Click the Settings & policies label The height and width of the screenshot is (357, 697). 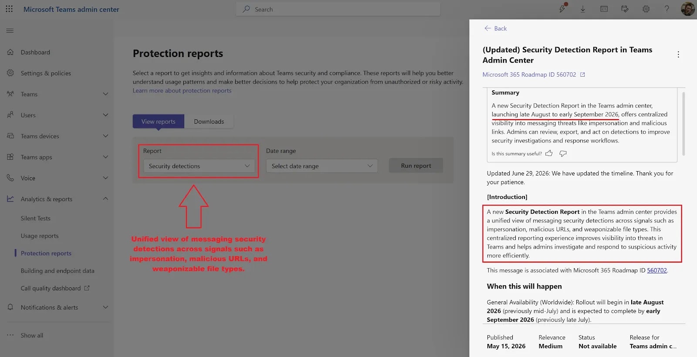(x=46, y=73)
